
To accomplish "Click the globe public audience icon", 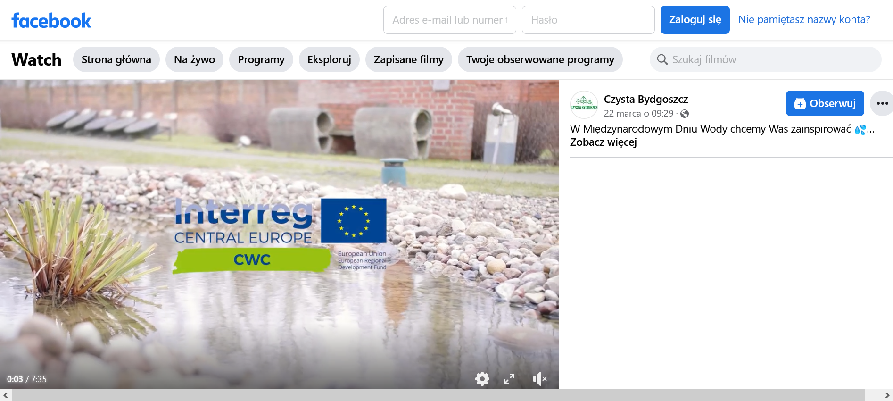I will click(x=685, y=114).
